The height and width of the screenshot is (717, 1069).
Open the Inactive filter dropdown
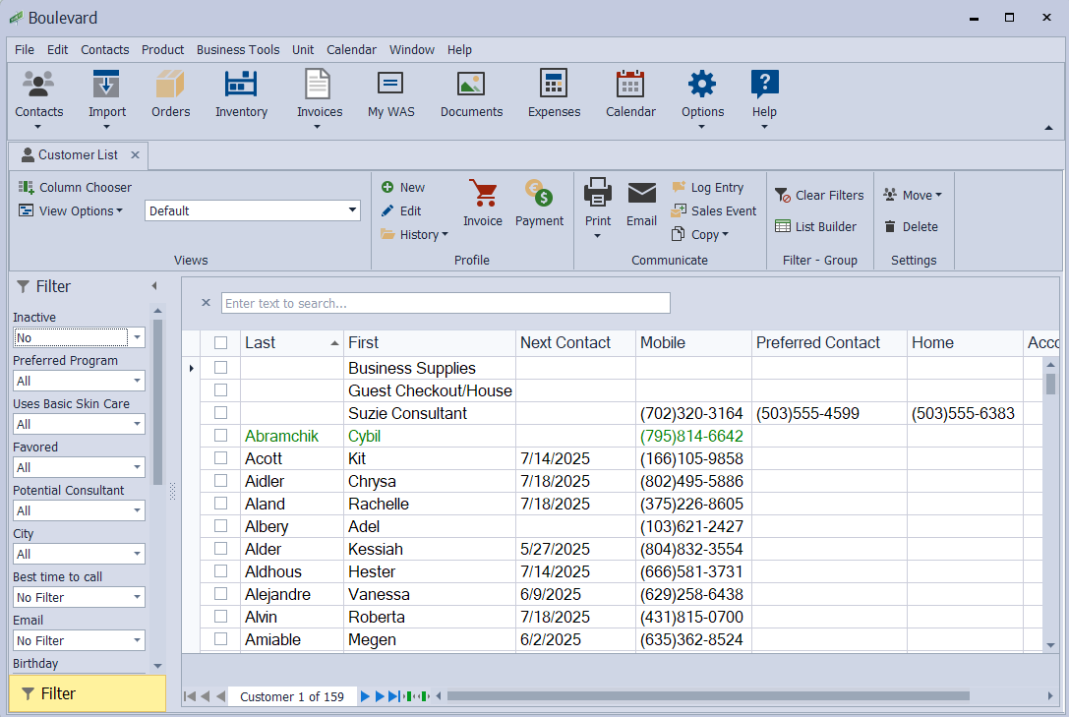click(x=138, y=337)
